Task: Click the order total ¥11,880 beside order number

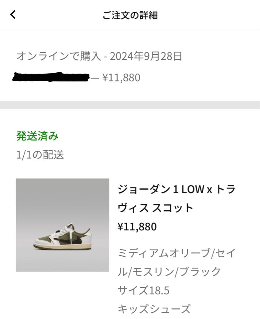Action: tap(121, 78)
